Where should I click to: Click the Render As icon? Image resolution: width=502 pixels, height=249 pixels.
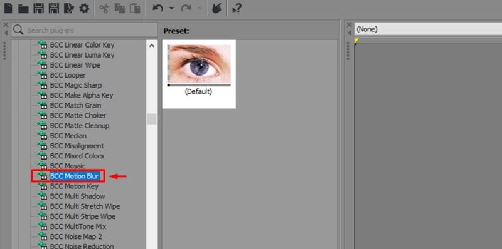(x=69, y=8)
